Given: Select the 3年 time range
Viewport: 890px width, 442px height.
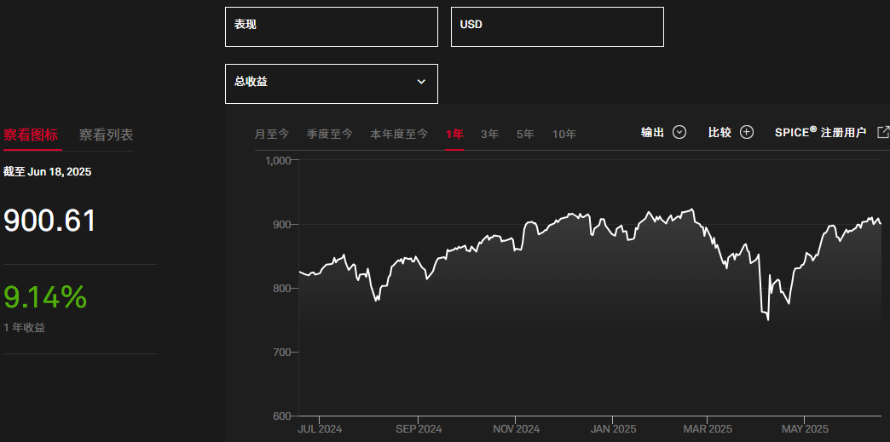Looking at the screenshot, I should pos(490,135).
